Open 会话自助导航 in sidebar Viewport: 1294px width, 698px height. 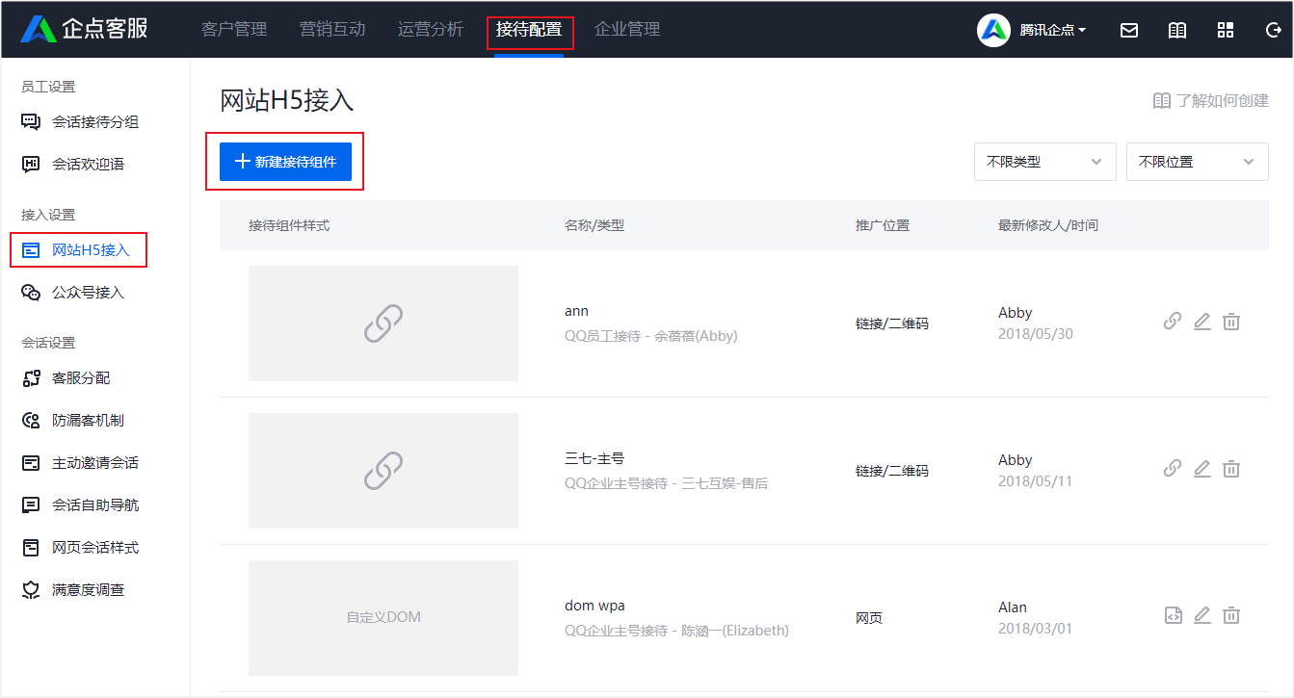(94, 505)
